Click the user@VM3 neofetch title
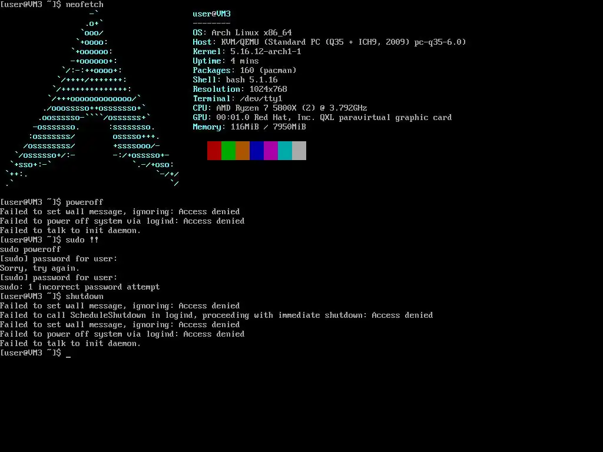Viewport: 603px width, 452px height. point(211,14)
